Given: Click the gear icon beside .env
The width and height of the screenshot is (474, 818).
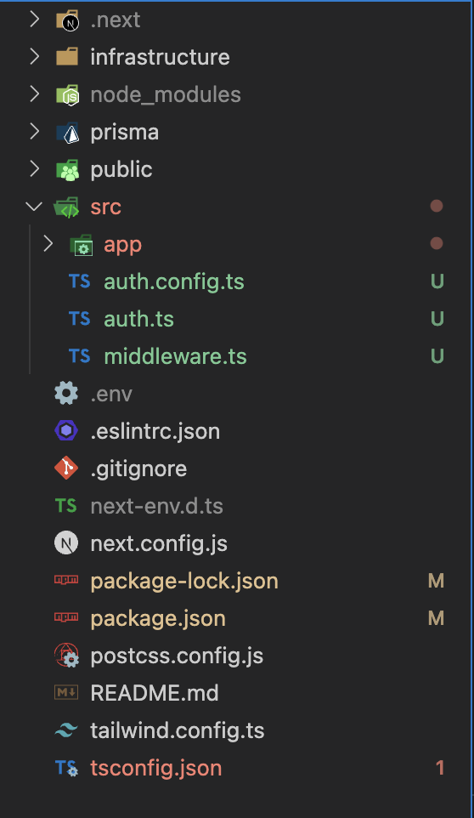Looking at the screenshot, I should click(x=66, y=394).
